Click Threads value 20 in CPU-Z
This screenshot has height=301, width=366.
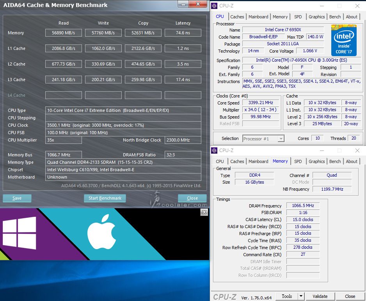(354, 138)
